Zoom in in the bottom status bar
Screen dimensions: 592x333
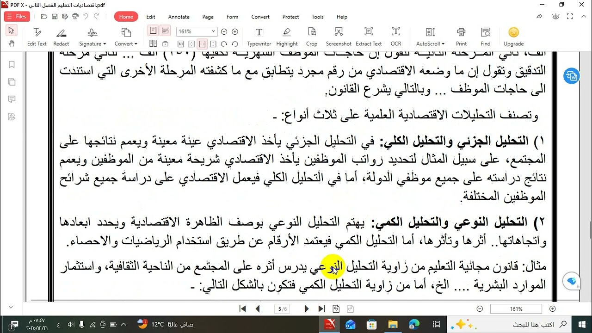552,308
